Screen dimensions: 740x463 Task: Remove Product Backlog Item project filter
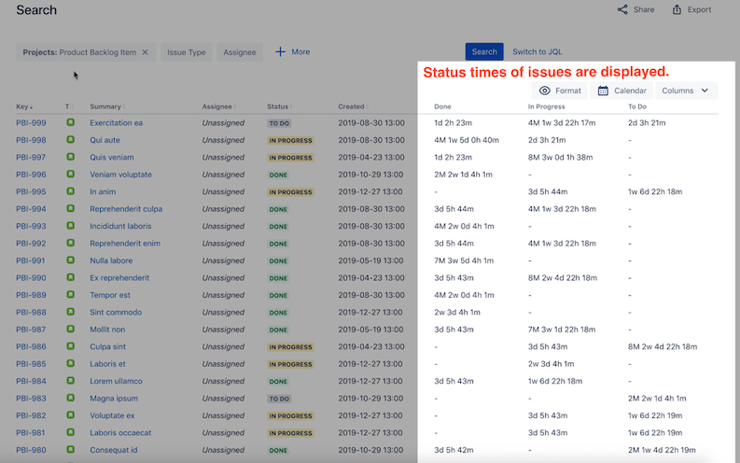(145, 52)
